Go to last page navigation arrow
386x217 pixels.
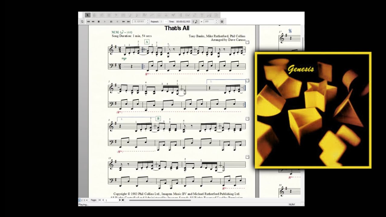123,200
